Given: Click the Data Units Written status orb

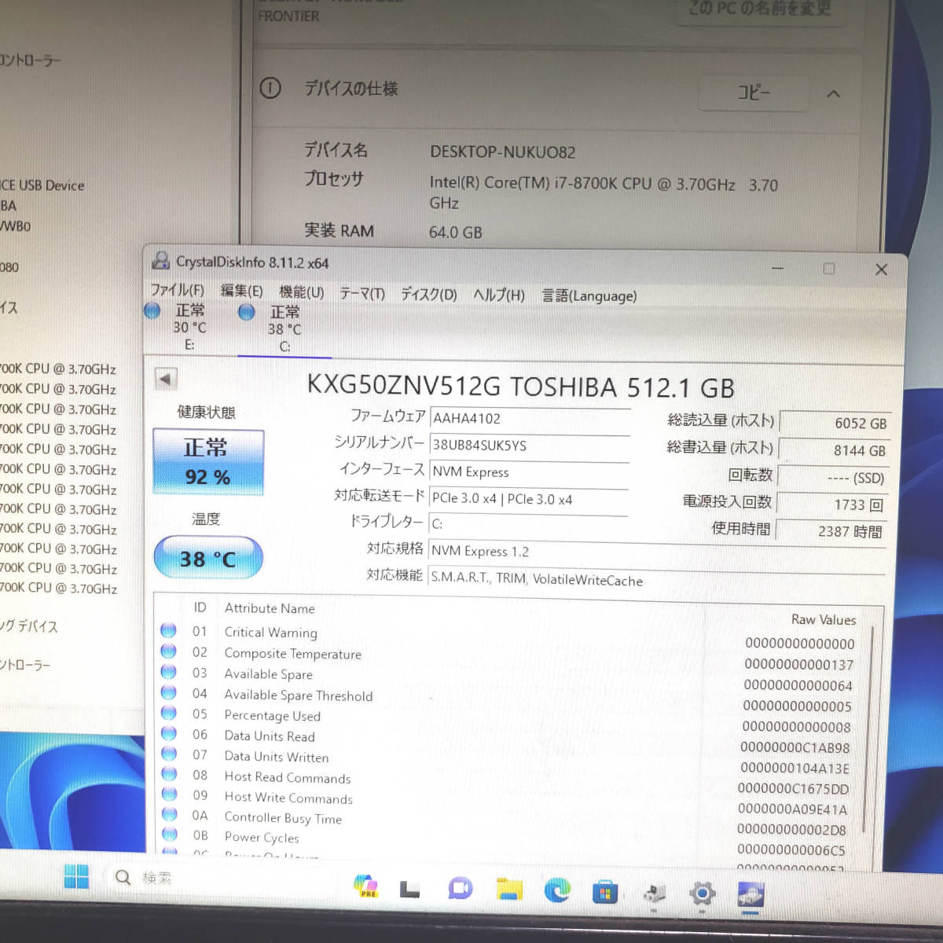Looking at the screenshot, I should click(169, 754).
